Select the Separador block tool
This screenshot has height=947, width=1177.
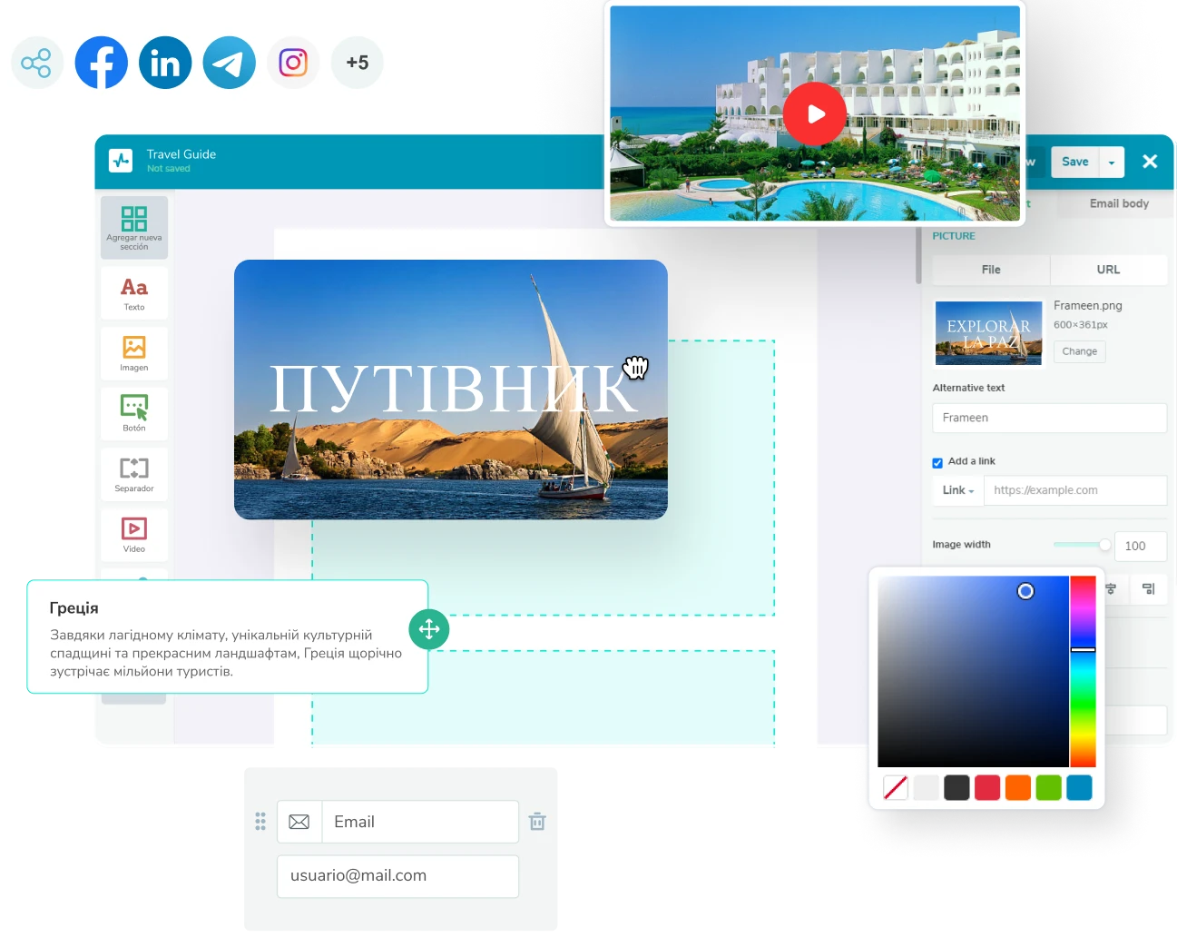[134, 474]
